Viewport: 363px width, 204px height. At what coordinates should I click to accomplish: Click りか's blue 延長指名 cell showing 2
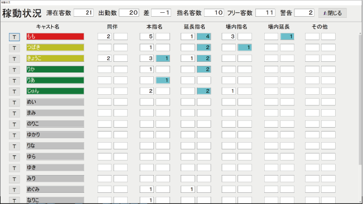[x=204, y=69]
